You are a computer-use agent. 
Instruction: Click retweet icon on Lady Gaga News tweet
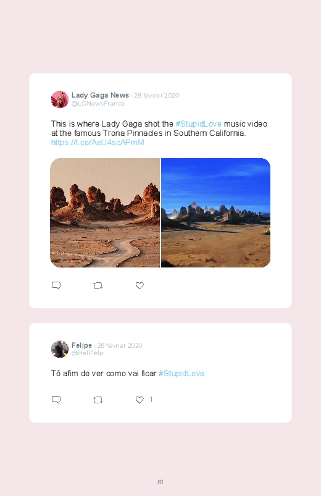98,286
